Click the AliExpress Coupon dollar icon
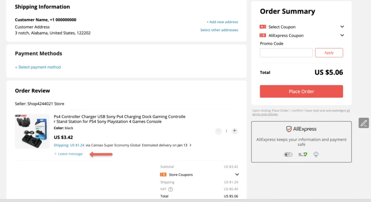371x202 pixels. point(263,35)
